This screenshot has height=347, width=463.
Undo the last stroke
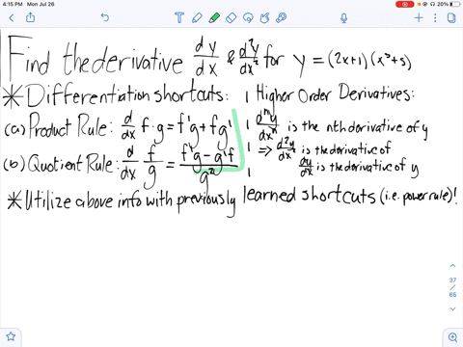105,17
